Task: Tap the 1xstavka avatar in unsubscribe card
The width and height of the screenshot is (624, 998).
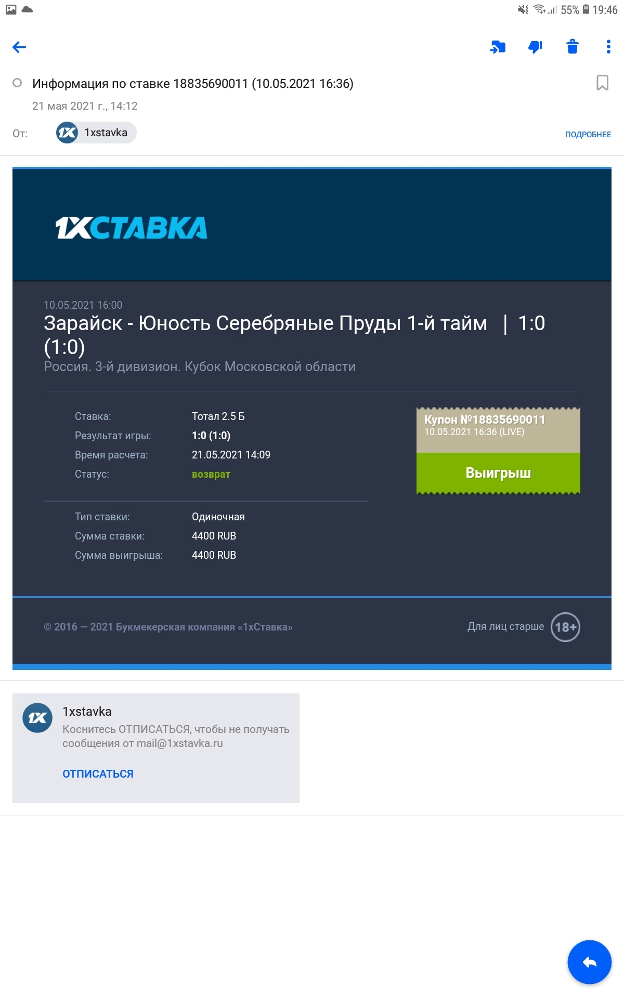Action: pos(37,718)
